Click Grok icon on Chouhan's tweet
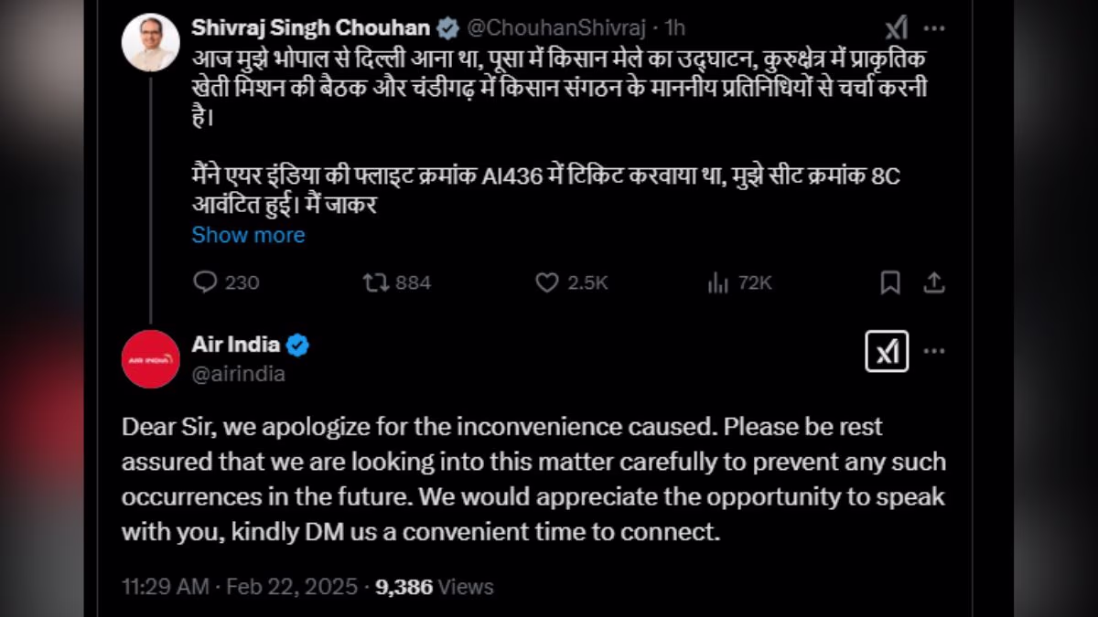 coord(896,27)
